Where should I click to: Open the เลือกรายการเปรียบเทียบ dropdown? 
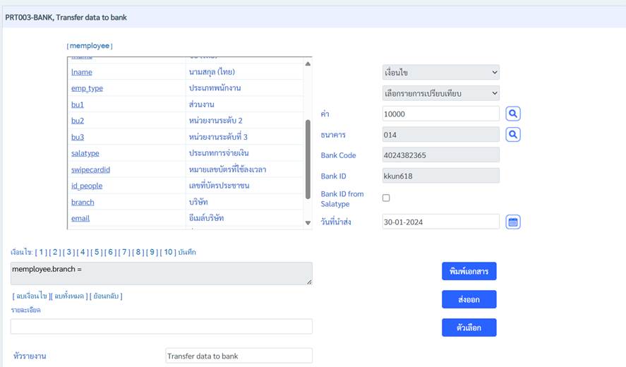[441, 93]
